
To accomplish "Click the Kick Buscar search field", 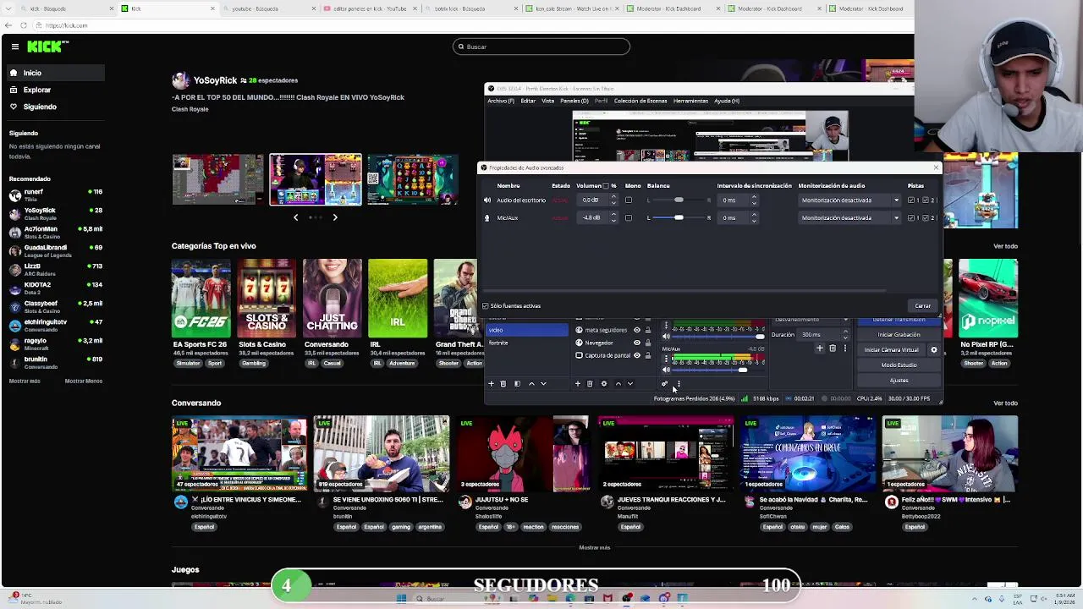I will tap(541, 47).
